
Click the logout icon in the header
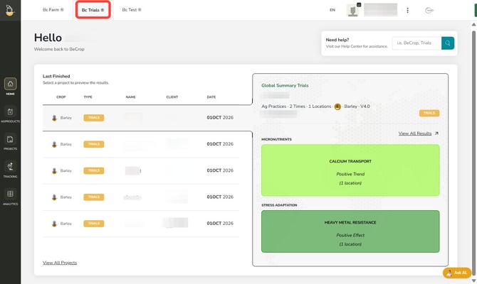click(429, 11)
